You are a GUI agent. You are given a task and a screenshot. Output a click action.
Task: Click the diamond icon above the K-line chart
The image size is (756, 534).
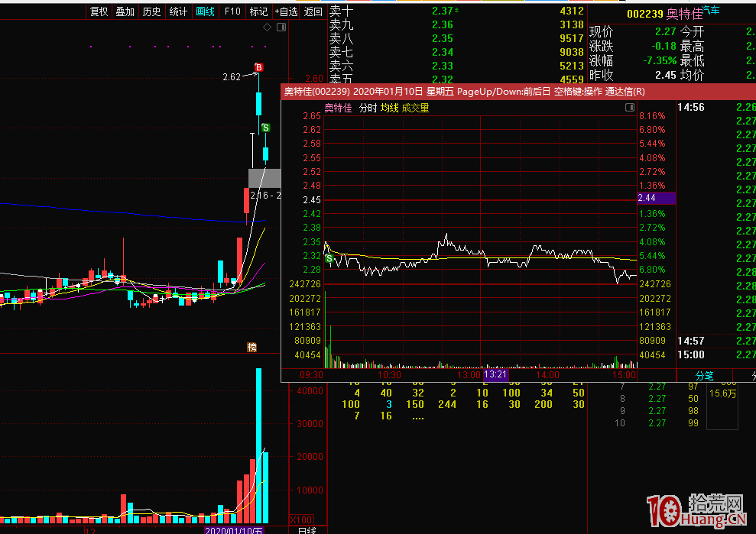point(267,28)
